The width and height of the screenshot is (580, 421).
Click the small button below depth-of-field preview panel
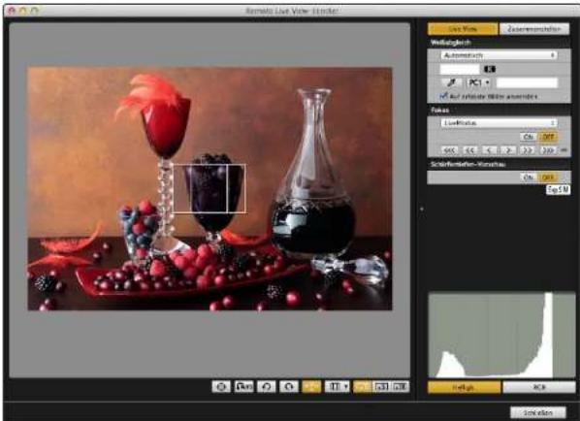coord(558,190)
